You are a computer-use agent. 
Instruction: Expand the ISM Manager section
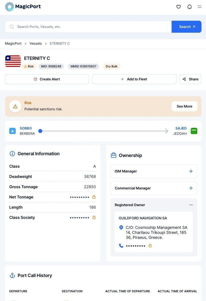[154, 171]
